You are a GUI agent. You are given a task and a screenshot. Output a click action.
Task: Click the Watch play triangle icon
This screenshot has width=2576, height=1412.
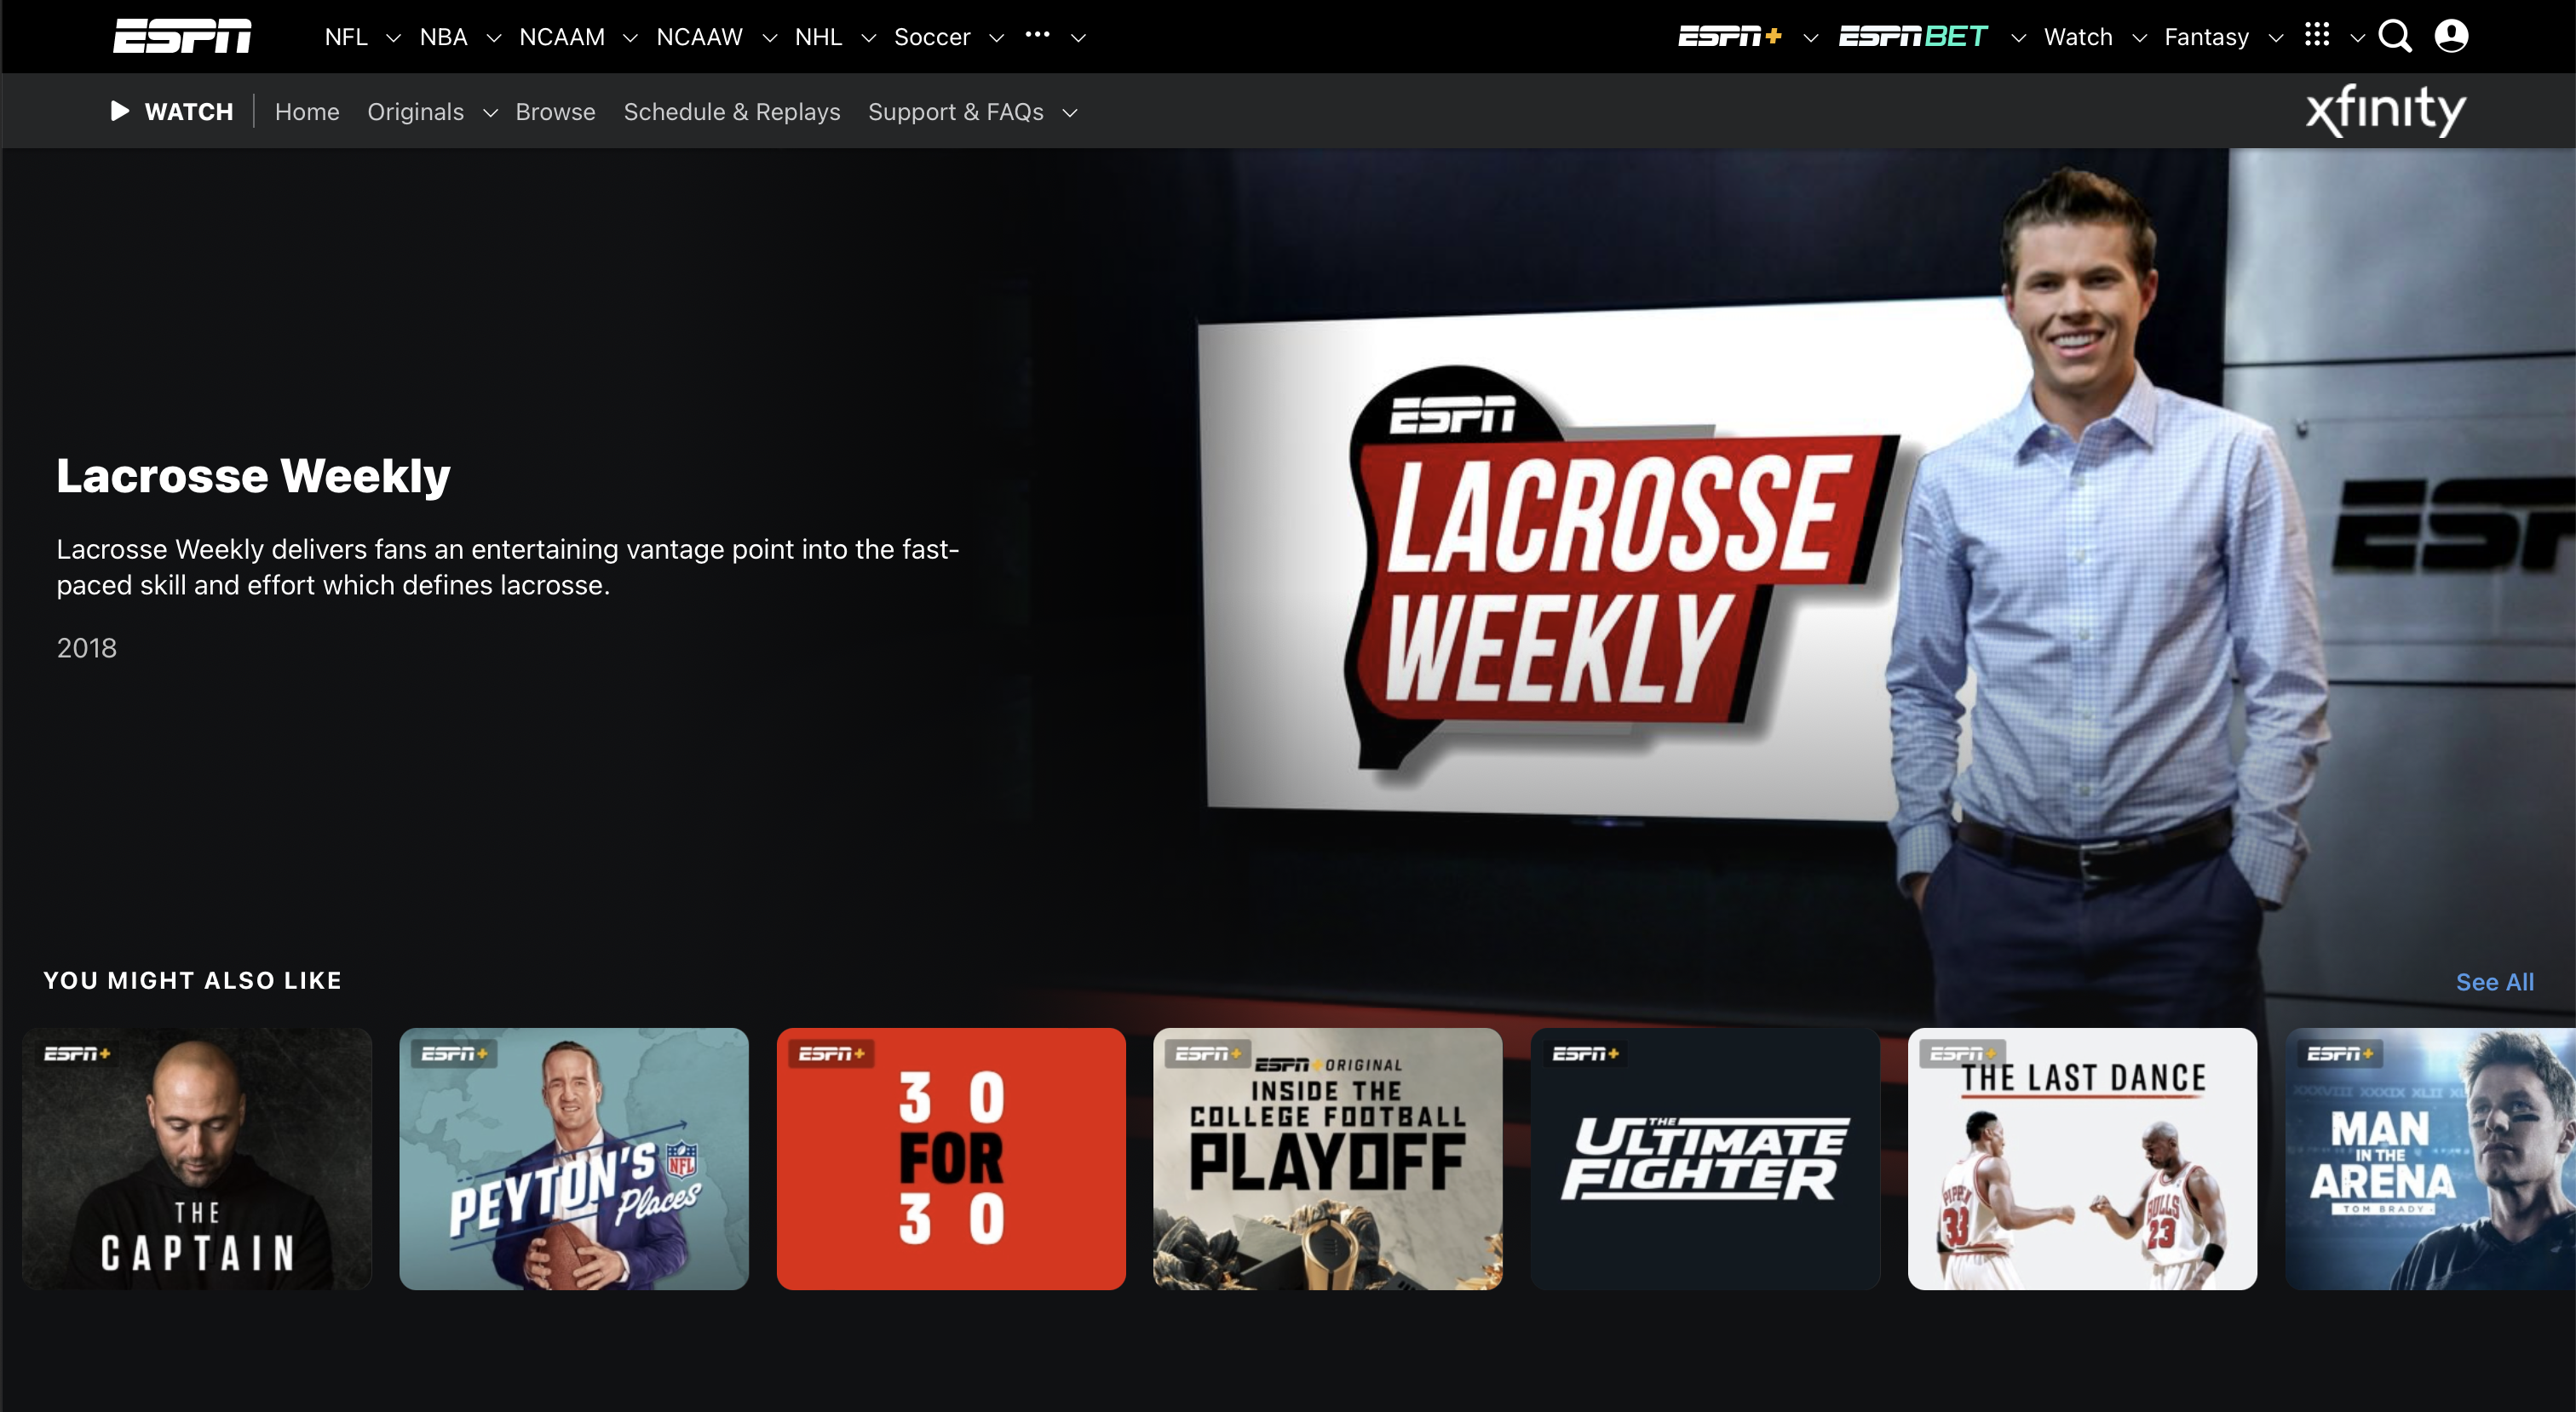click(120, 111)
